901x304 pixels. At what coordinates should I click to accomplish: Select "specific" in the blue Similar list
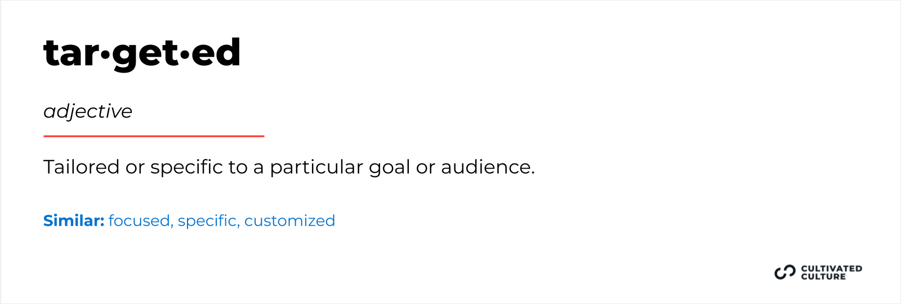207,221
